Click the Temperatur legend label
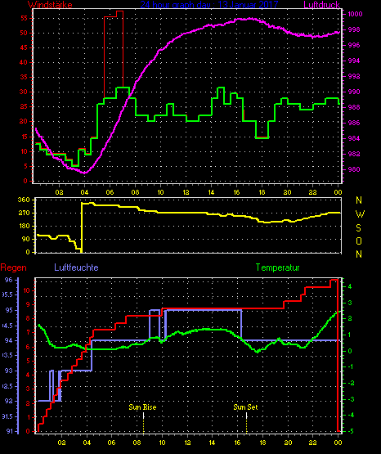The width and height of the screenshot is (381, 454). click(x=277, y=267)
